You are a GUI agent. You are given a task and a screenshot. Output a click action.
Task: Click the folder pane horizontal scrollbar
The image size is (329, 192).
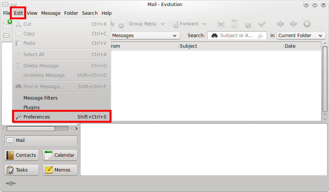(x=31, y=129)
